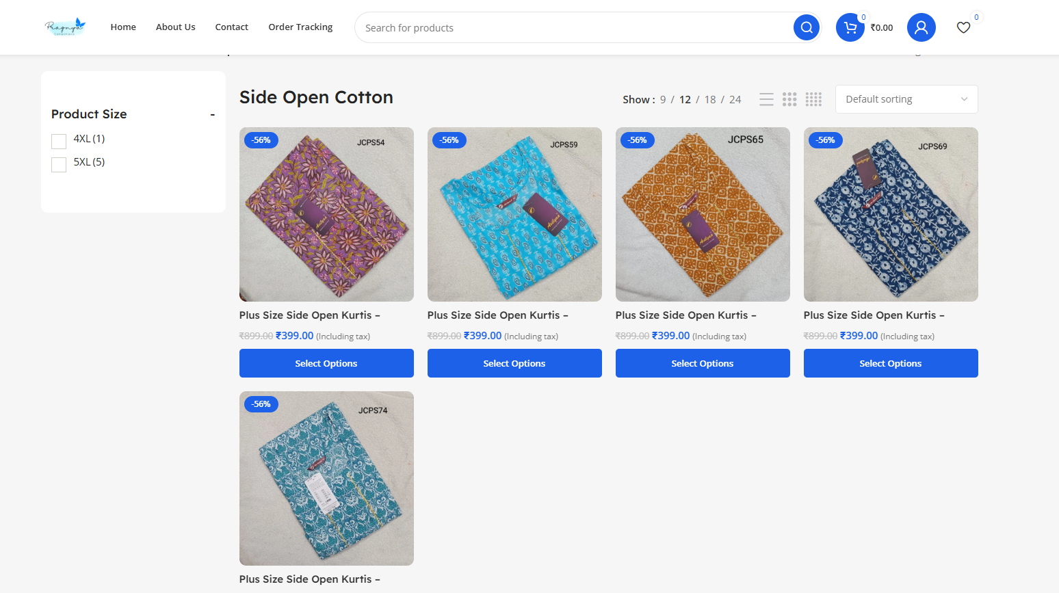Open the orange JCPS65 kurti thumbnail
Screen dimensions: 1059x593
point(703,214)
